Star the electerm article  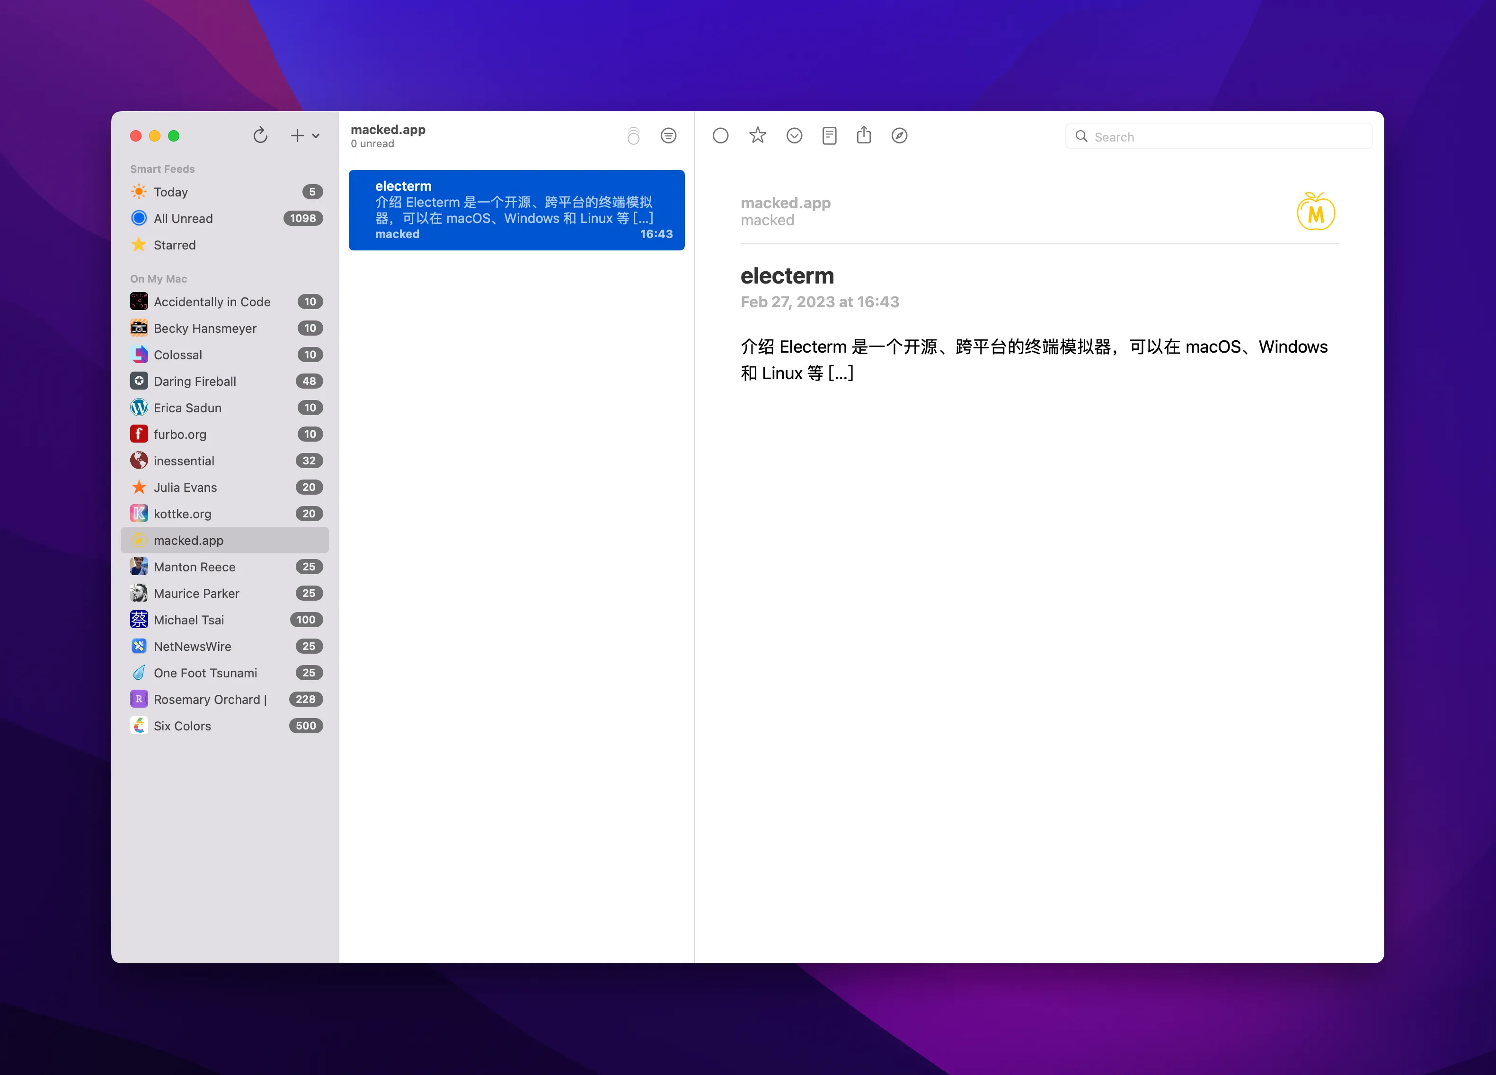coord(757,135)
